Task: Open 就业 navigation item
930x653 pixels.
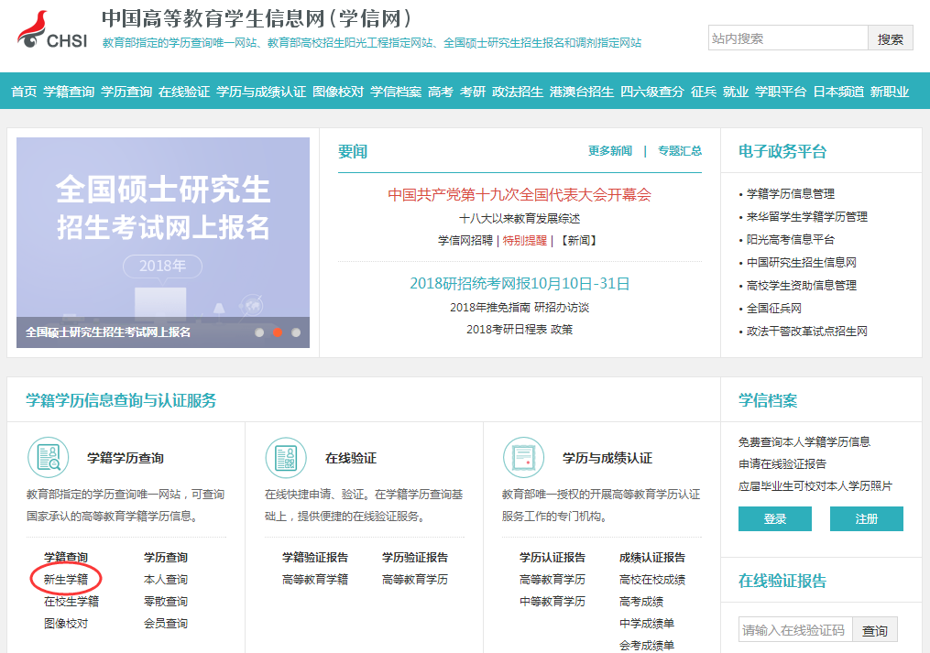Action: (x=736, y=92)
